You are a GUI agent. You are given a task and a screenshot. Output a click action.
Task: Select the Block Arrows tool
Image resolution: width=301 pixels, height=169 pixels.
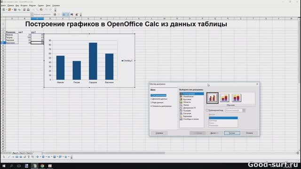(49, 157)
